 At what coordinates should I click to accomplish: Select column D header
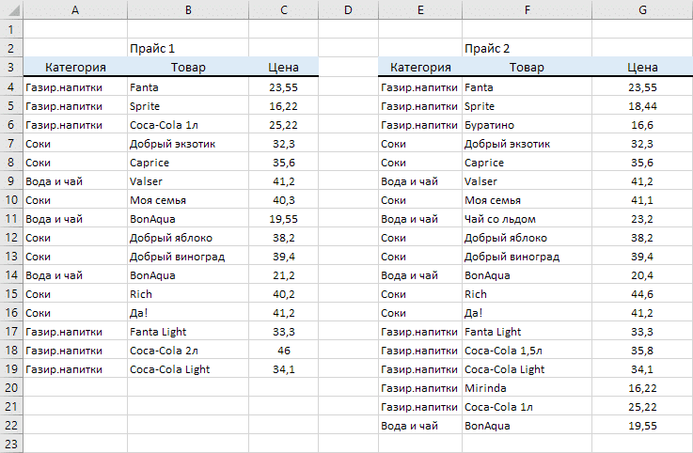coord(348,9)
